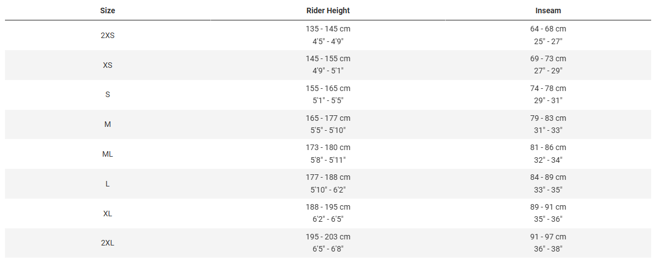Select the 2XL size label

click(108, 243)
